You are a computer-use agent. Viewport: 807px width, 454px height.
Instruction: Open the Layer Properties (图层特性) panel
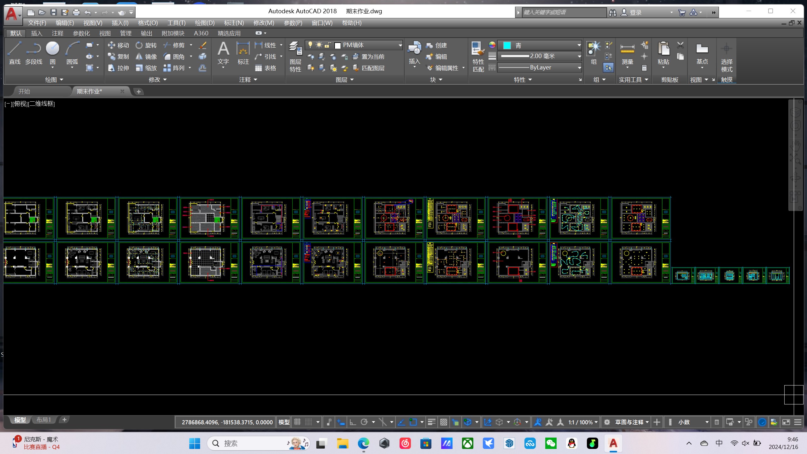(295, 51)
